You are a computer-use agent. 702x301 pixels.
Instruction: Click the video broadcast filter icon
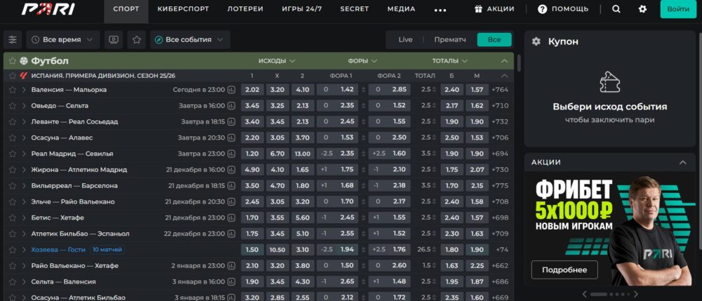(114, 40)
